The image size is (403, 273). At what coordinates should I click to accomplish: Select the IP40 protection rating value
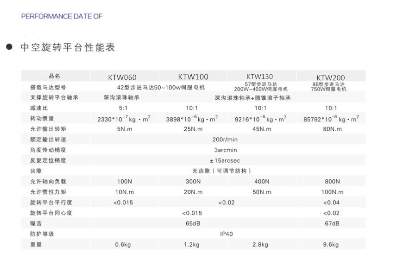(226, 234)
